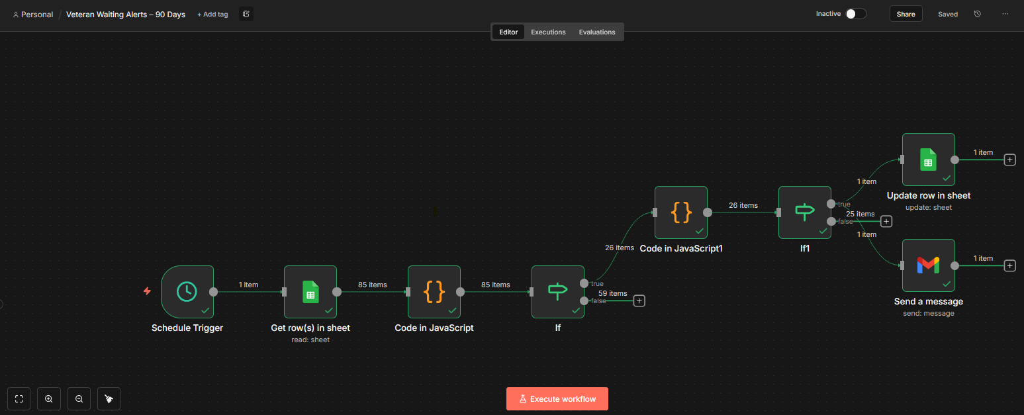Click the Share button

906,14
